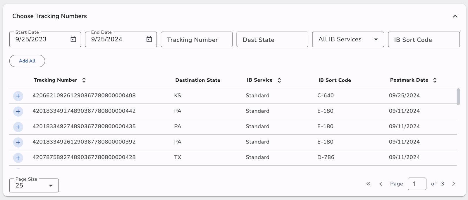The height and width of the screenshot is (200, 468).
Task: Add tracking number ending in 442
Action: 18,111
